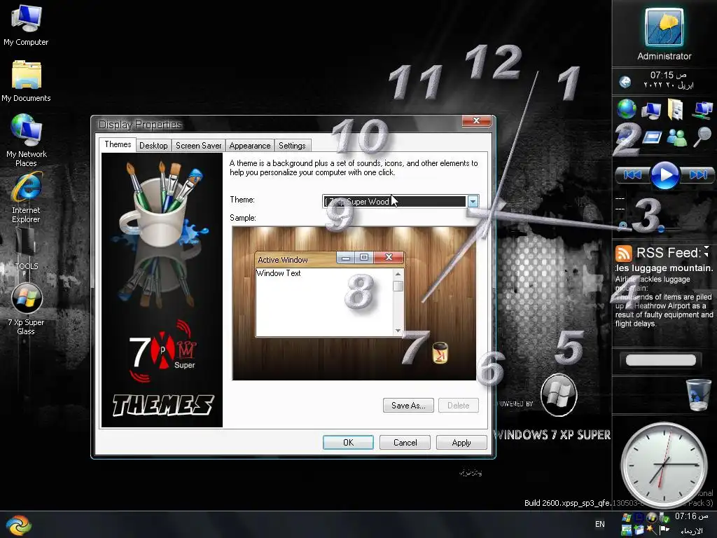Open My Network Places icon
Image resolution: width=717 pixels, height=538 pixels.
point(26,139)
